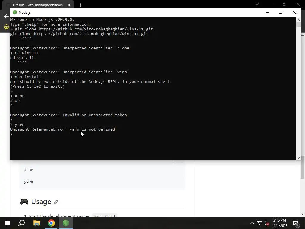Viewport: 305px width, 229px height.
Task: Open taskbar search magnifier
Action: [21, 223]
